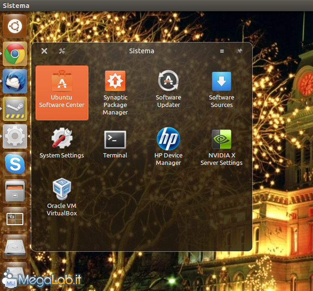
Task: Pin the Sistema panel
Action: (239, 51)
